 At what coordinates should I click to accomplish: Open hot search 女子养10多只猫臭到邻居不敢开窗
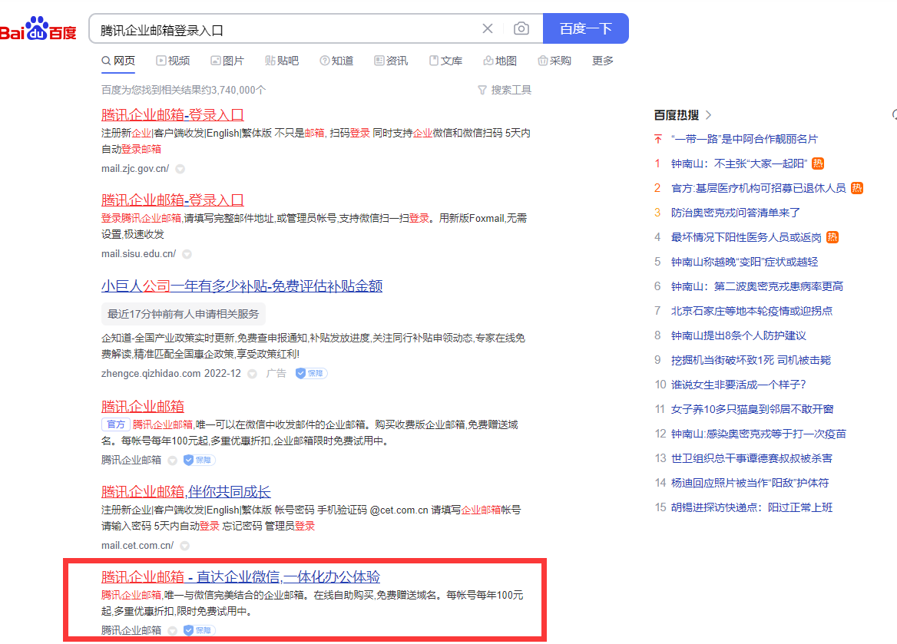tap(753, 410)
